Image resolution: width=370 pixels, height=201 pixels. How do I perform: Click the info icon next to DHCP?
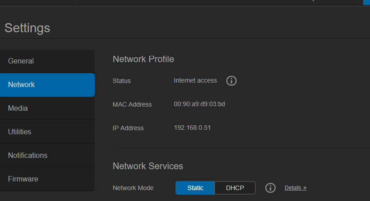coord(270,188)
